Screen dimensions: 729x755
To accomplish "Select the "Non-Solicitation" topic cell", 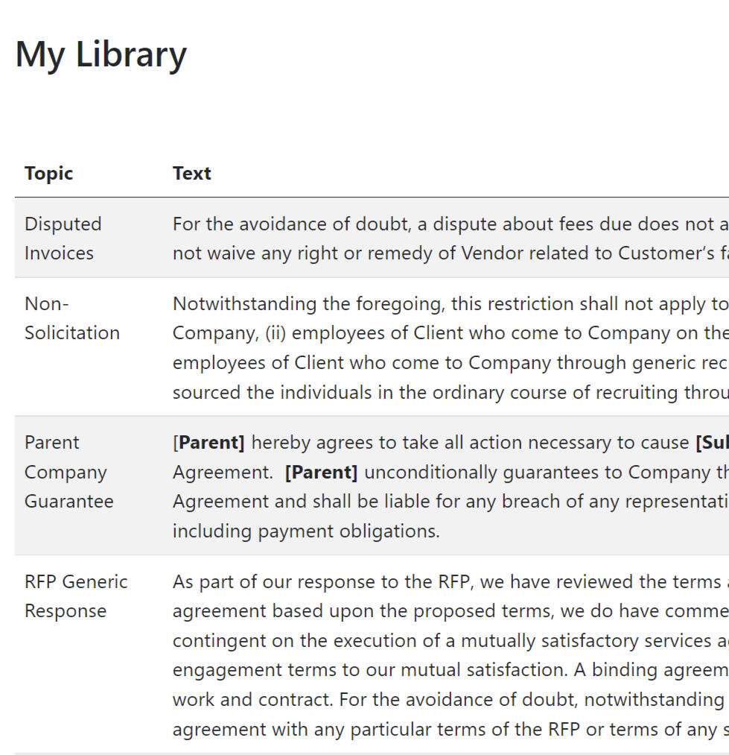I will coord(71,318).
